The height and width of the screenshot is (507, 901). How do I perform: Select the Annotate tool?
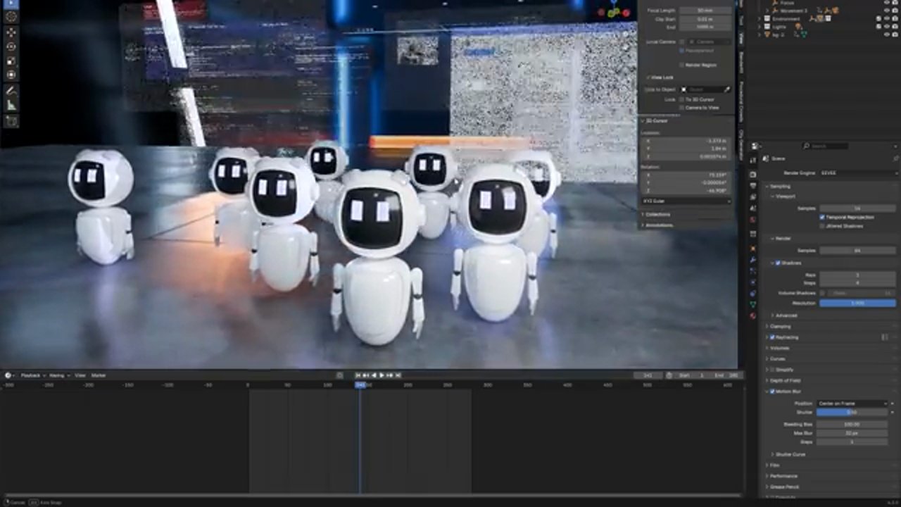point(11,91)
